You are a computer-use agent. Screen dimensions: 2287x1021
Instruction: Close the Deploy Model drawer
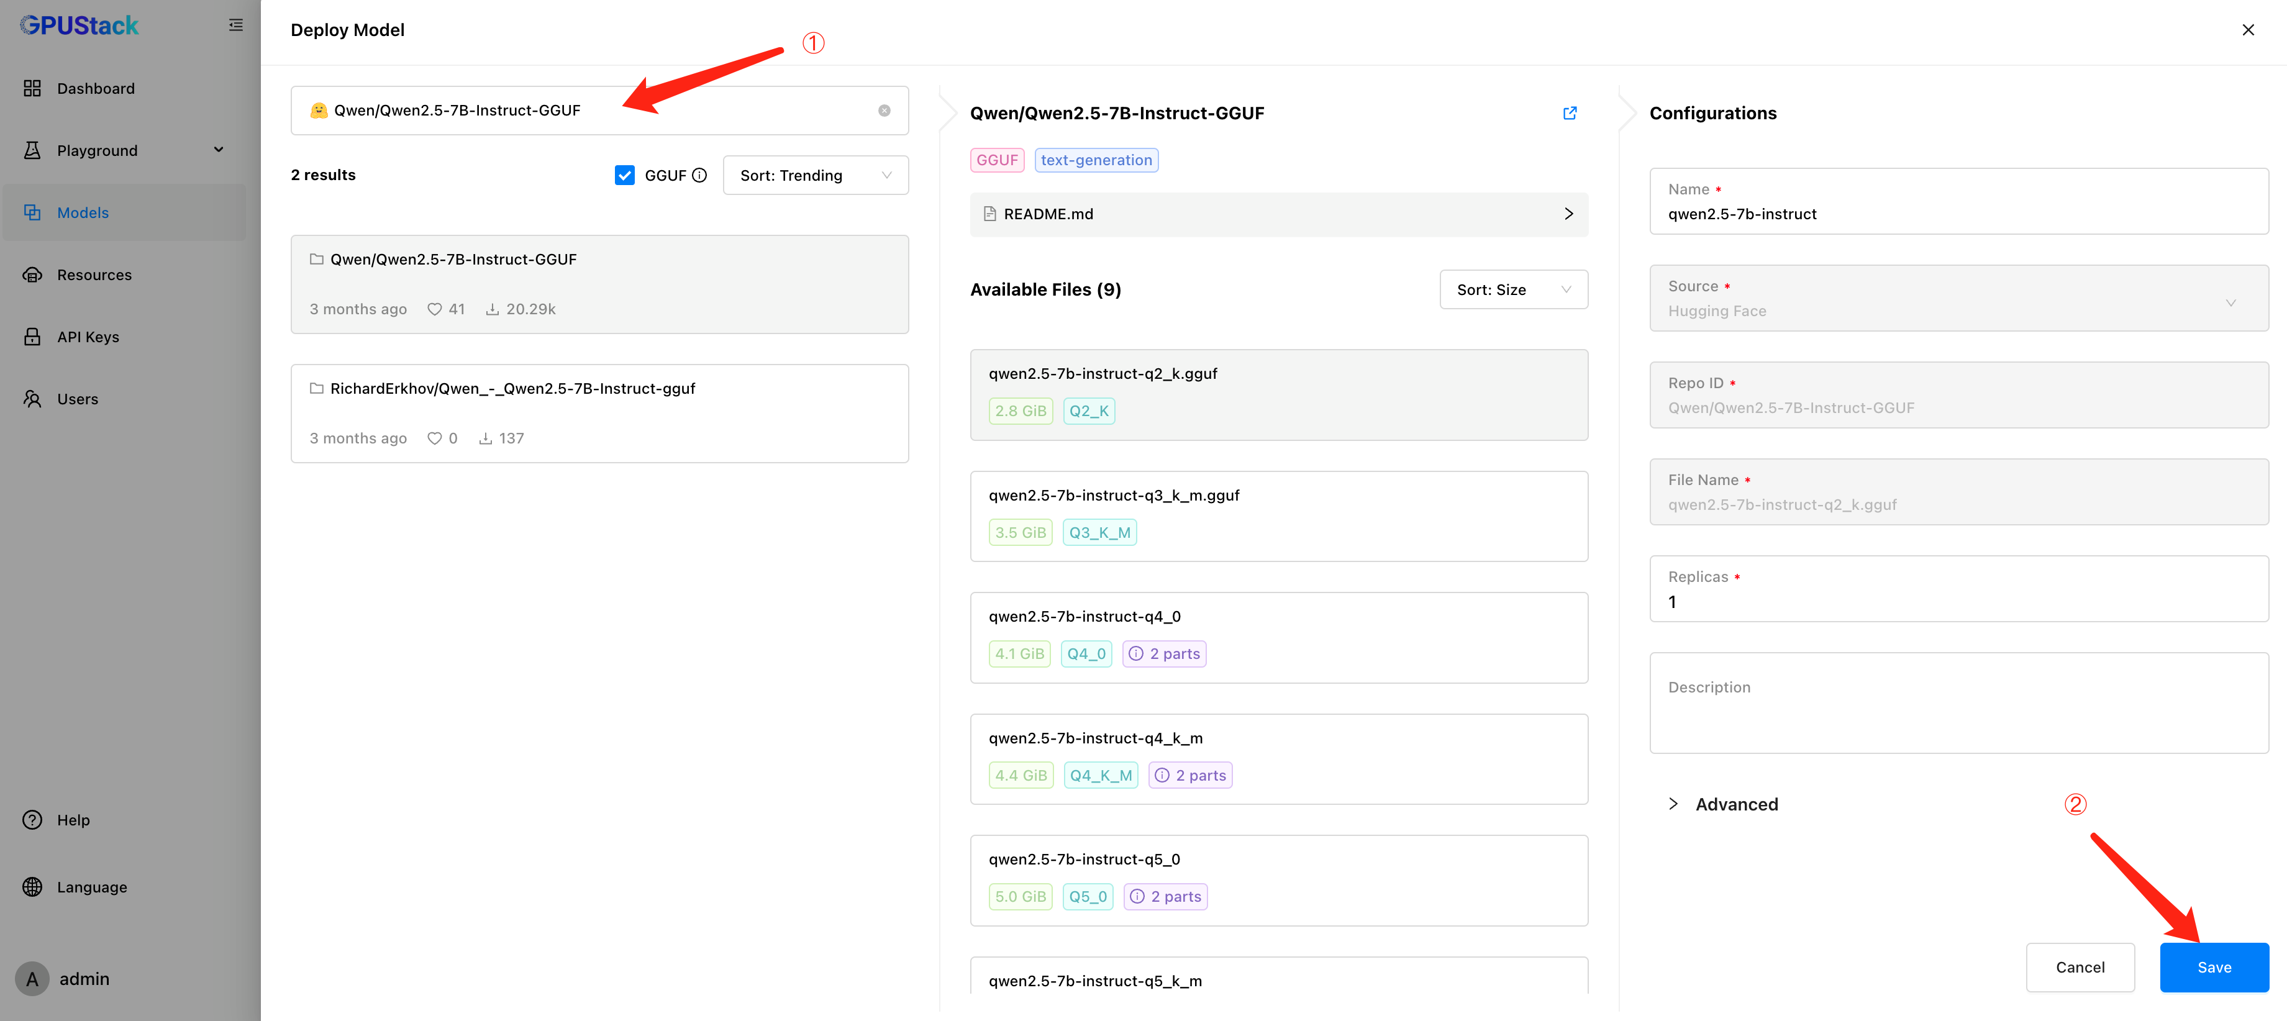pos(2247,29)
